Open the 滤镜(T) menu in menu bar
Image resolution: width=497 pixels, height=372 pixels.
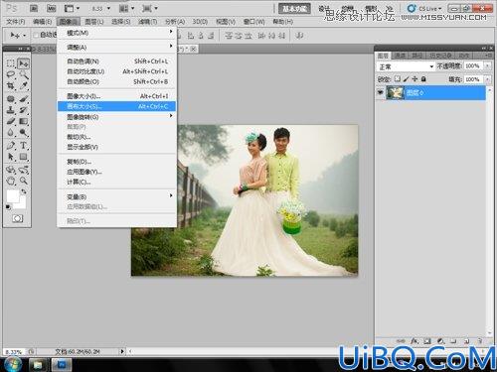147,22
